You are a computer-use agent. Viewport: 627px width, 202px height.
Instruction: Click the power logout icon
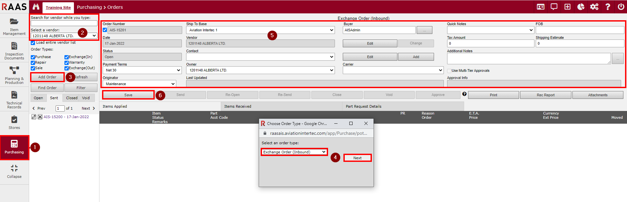(620, 7)
